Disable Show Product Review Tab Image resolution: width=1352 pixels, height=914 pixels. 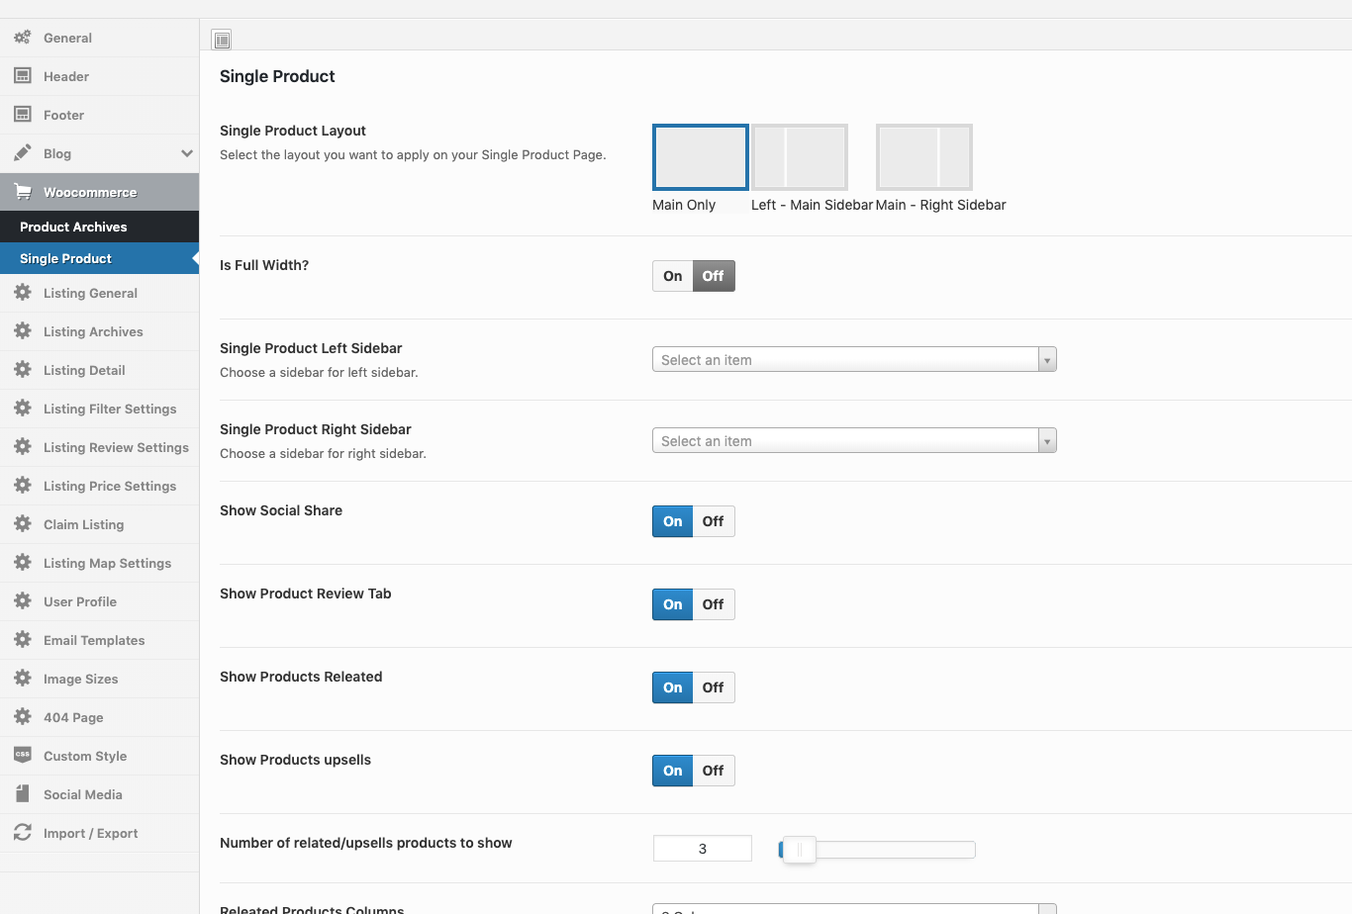click(x=713, y=604)
